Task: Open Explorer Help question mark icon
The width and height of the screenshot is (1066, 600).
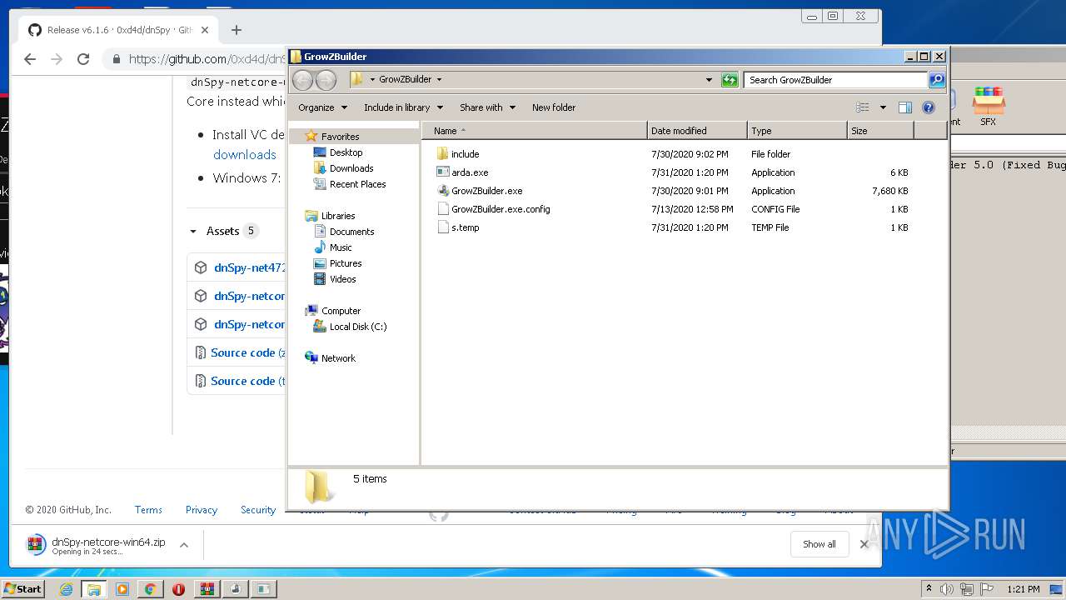Action: click(x=929, y=107)
